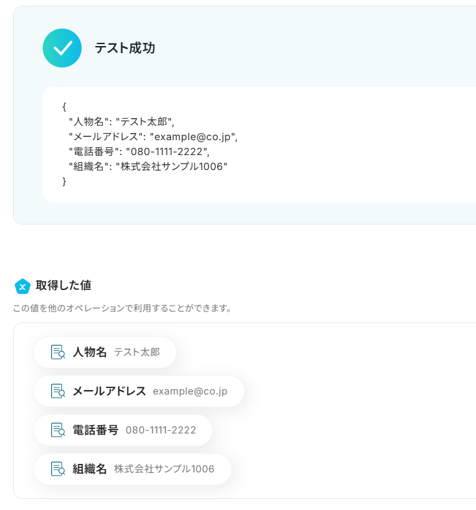Select the メールアドレス line in JSON result
This screenshot has width=476, height=510.
pos(153,136)
